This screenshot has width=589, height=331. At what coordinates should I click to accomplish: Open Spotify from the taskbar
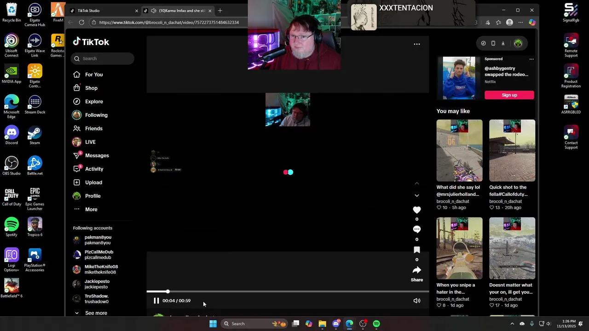click(x=376, y=324)
